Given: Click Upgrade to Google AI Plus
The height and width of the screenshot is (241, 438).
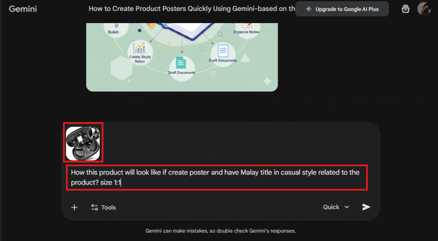Looking at the screenshot, I should click(x=342, y=9).
